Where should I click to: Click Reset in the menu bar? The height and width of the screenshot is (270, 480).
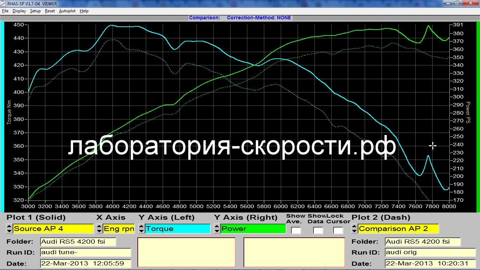[50, 11]
